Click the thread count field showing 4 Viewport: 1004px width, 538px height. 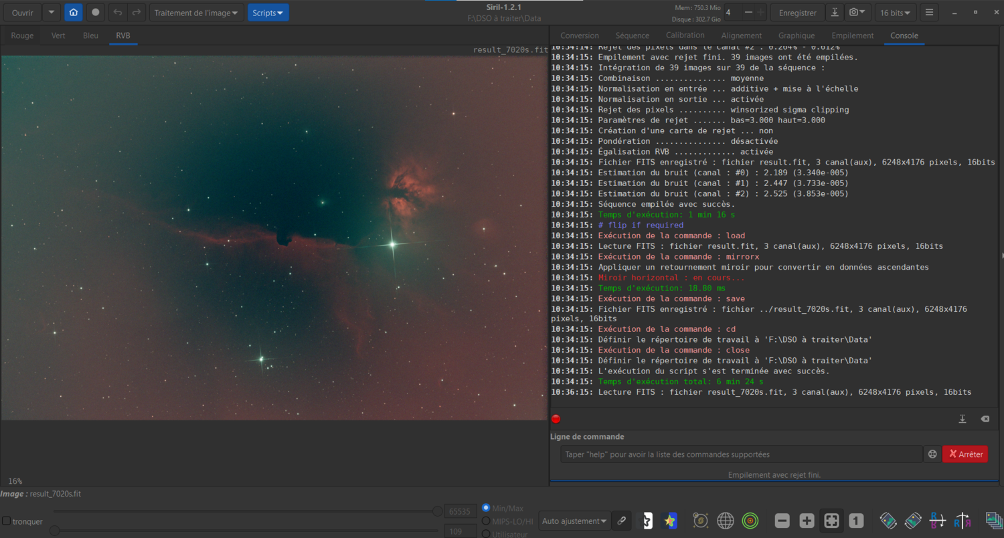point(732,12)
